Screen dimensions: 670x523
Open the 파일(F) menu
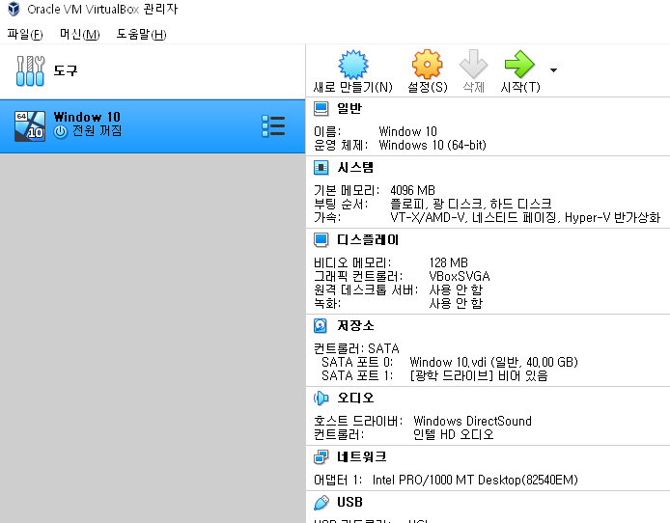coord(25,34)
